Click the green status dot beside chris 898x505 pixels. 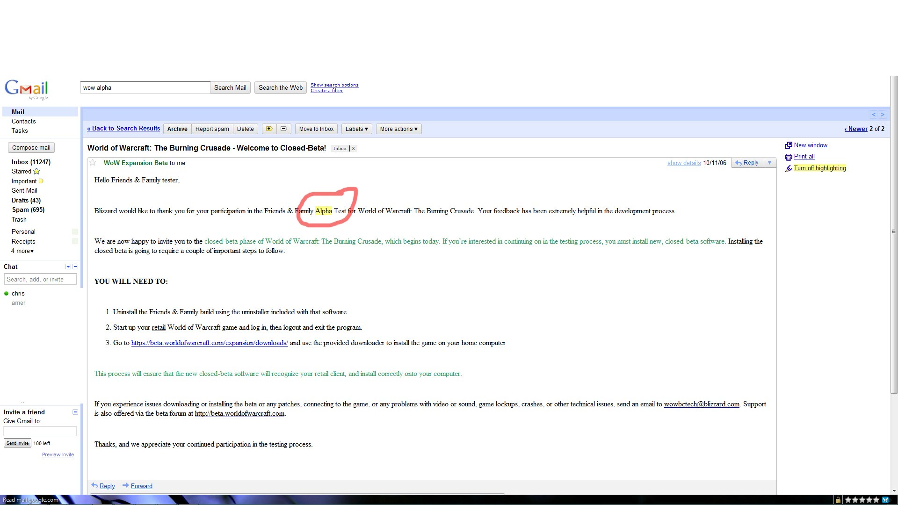(x=7, y=294)
